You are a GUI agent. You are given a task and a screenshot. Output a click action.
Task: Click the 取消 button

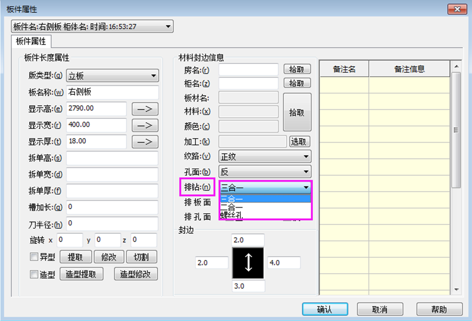click(380, 309)
